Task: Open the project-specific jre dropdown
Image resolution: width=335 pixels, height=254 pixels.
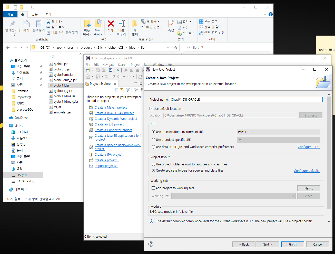Action: coord(278,140)
